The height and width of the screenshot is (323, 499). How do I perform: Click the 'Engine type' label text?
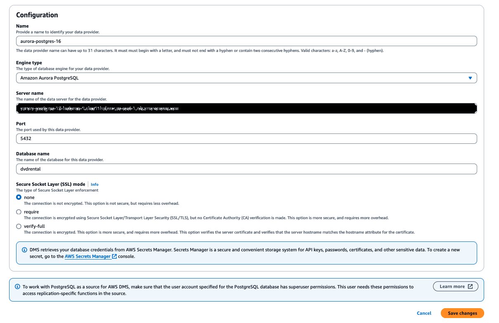point(29,63)
